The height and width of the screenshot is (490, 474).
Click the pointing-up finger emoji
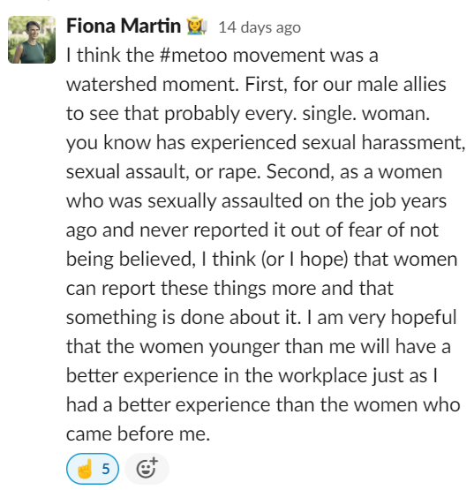coord(85,469)
